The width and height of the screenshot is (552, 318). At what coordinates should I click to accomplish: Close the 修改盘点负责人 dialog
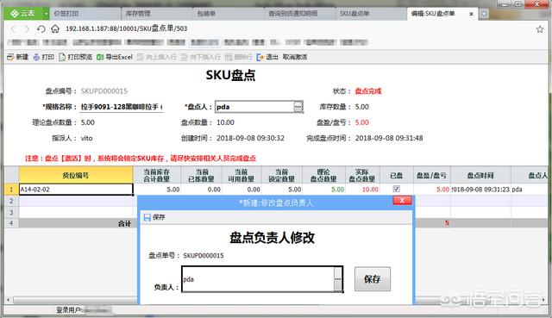pos(402,201)
